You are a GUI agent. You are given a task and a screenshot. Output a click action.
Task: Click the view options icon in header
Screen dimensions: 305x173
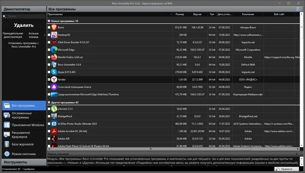pos(298,9)
